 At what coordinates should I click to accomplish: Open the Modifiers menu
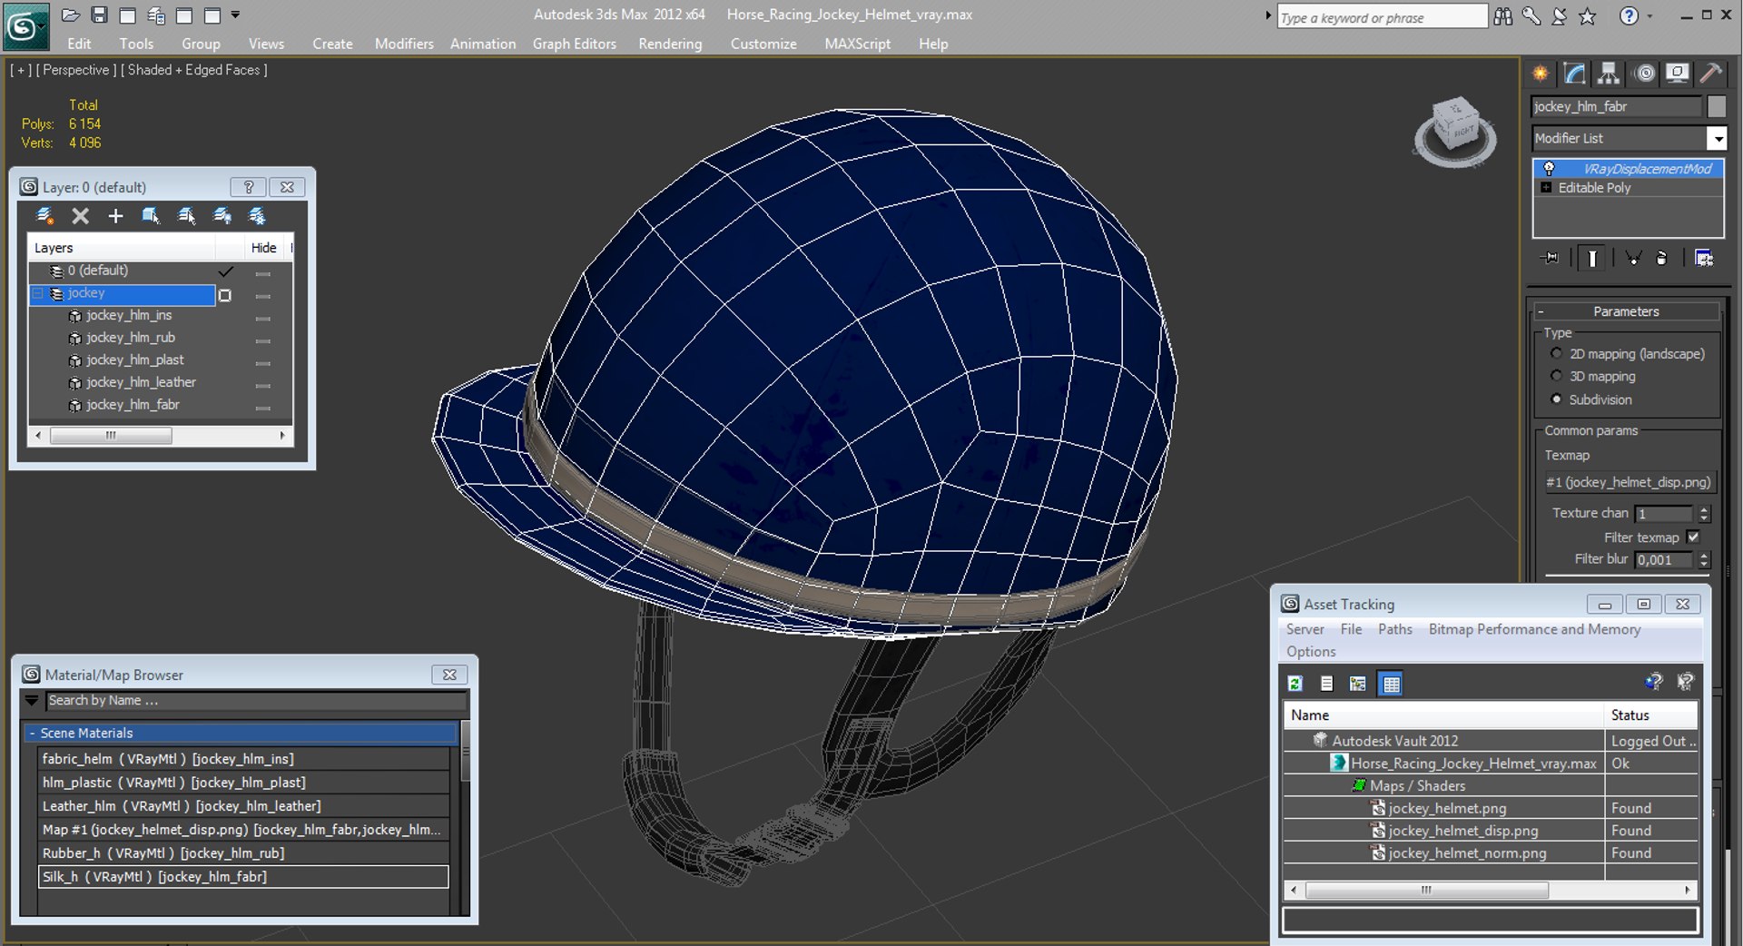(x=404, y=44)
